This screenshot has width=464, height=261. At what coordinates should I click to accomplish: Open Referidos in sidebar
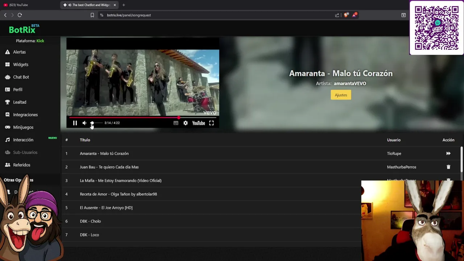[22, 165]
